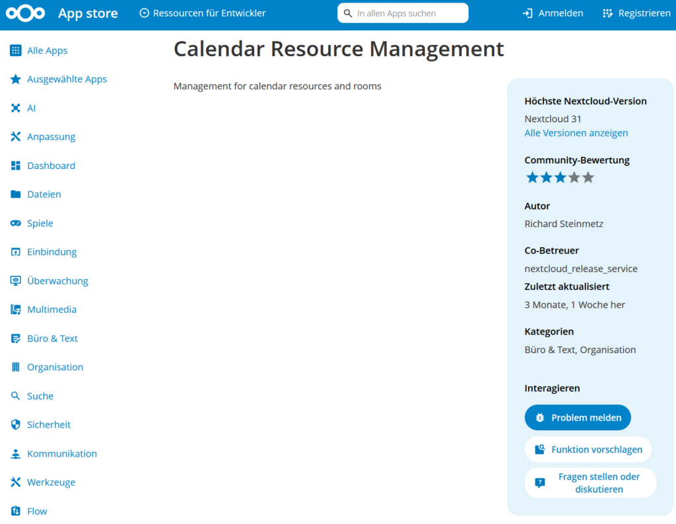Click the Kommunikation person icon
Viewport: 676px width, 524px height.
tap(16, 454)
